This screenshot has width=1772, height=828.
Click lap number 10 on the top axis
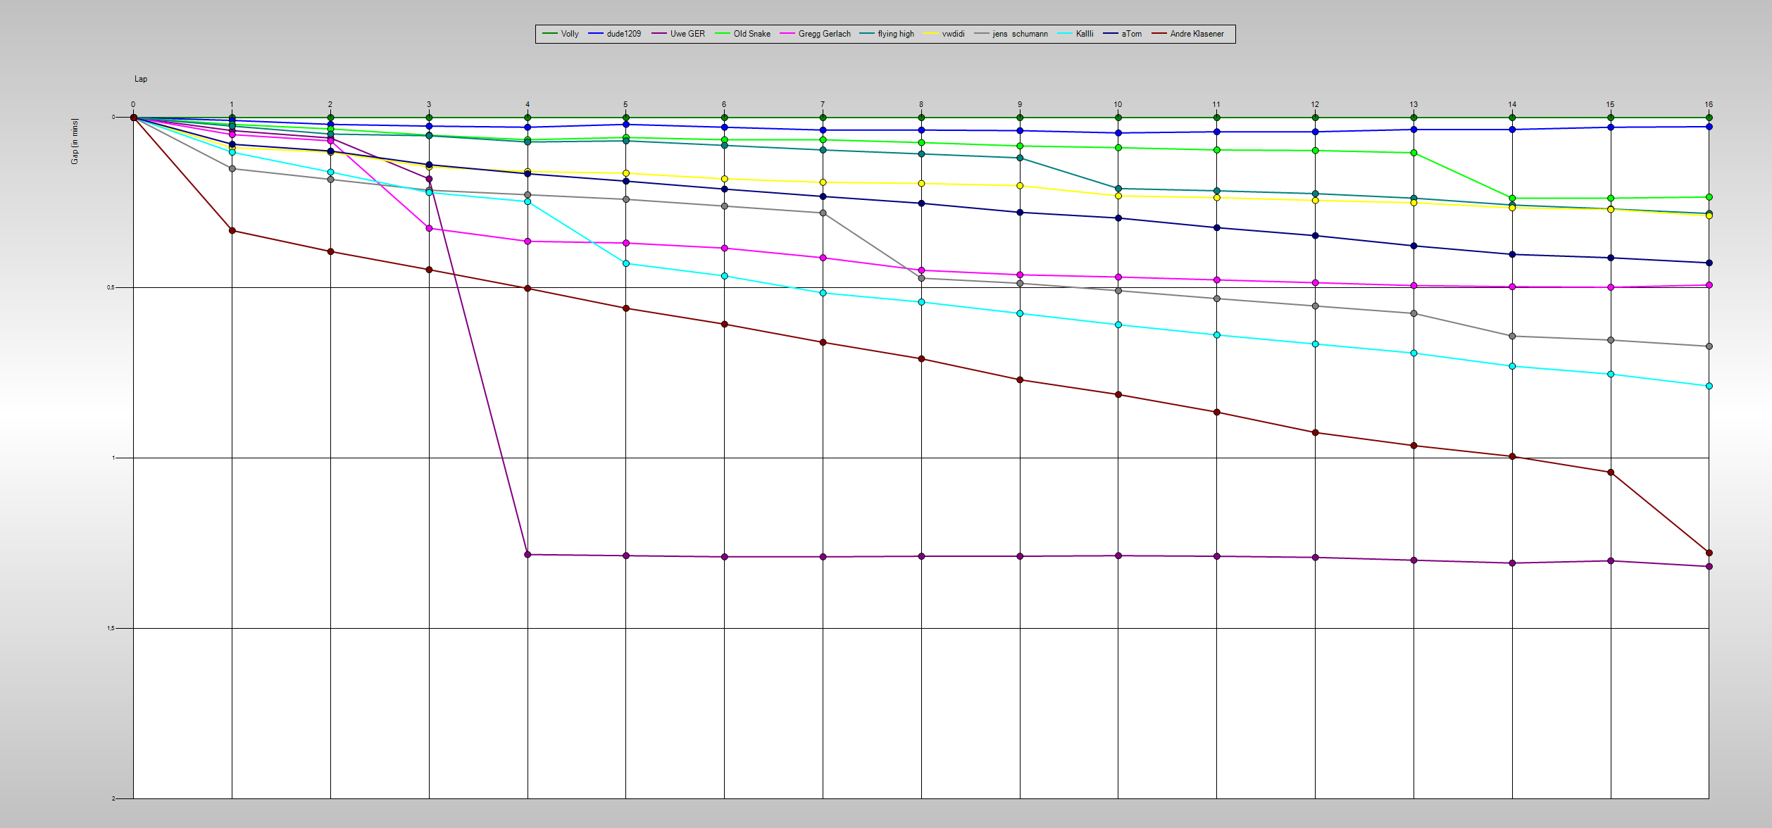coord(1118,104)
